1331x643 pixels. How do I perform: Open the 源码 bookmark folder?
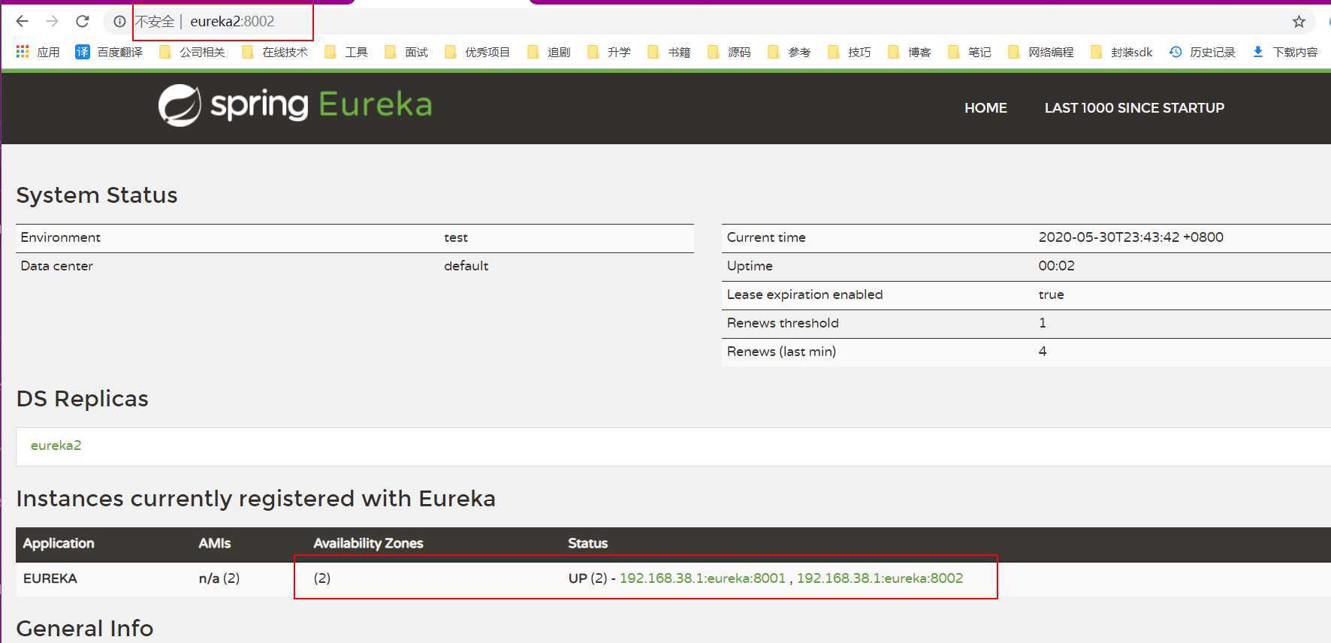(729, 52)
